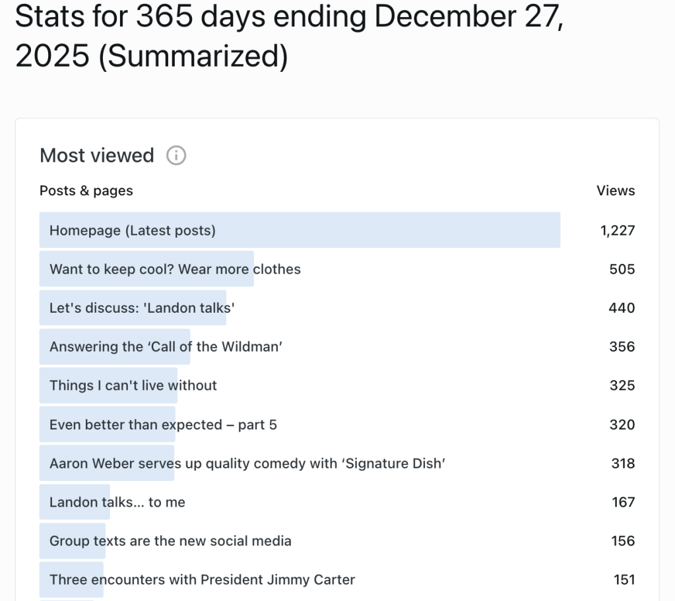Click the Most viewed section title
This screenshot has height=601, width=675.
tap(96, 156)
